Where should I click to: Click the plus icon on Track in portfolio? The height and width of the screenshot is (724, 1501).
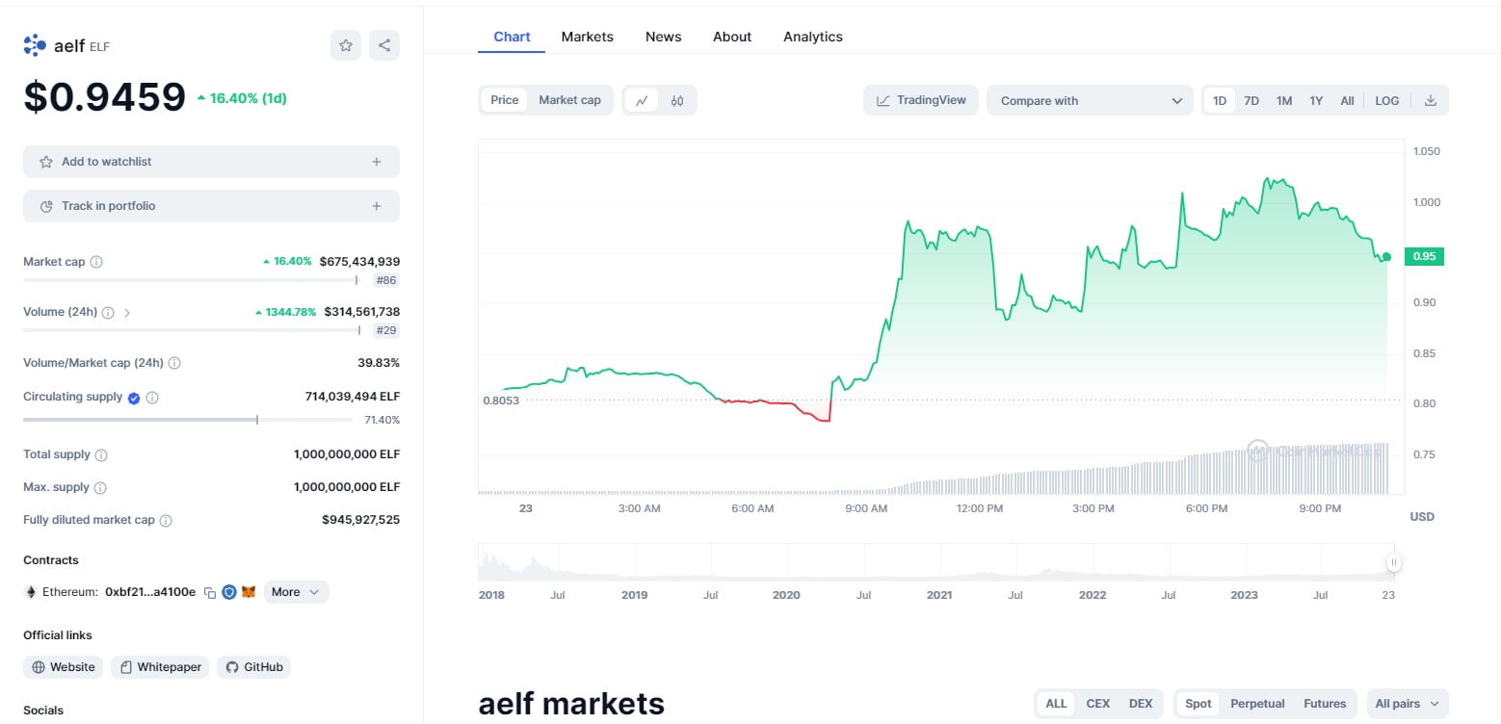377,206
